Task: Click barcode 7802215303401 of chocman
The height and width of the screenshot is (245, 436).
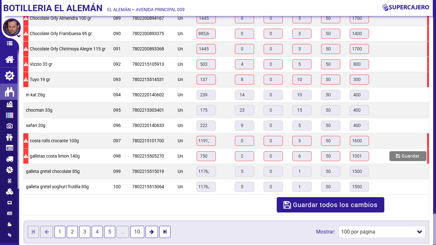Action: (x=148, y=110)
